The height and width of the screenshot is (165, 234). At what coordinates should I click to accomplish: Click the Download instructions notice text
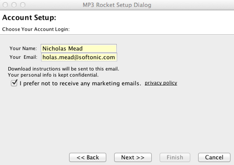pyautogui.click(x=63, y=69)
